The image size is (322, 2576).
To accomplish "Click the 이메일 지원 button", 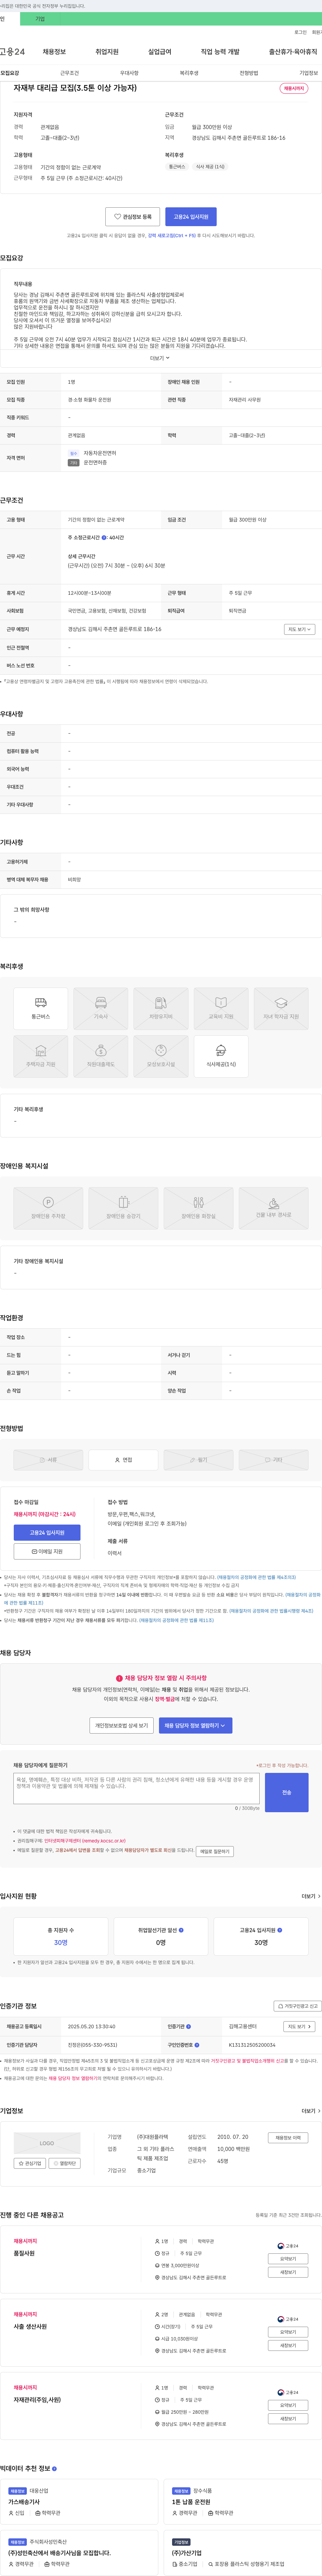I will click(x=47, y=1552).
